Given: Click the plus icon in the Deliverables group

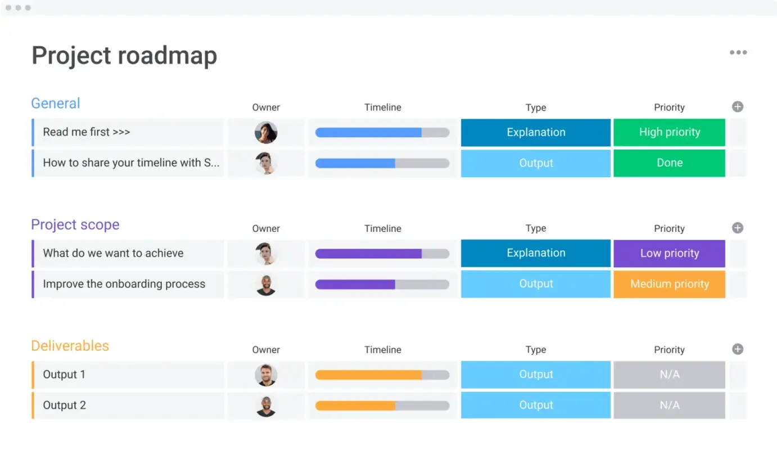Looking at the screenshot, I should click(737, 349).
